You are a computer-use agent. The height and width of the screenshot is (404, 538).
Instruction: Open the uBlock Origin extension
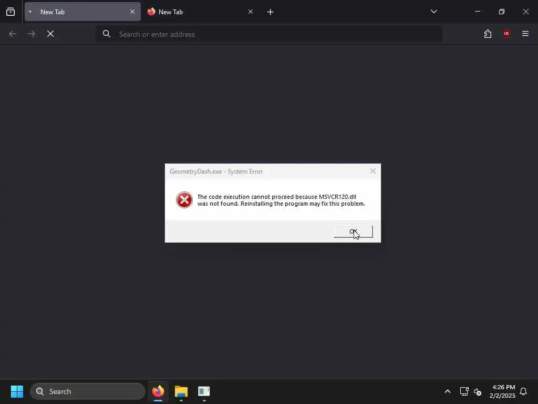tap(506, 34)
